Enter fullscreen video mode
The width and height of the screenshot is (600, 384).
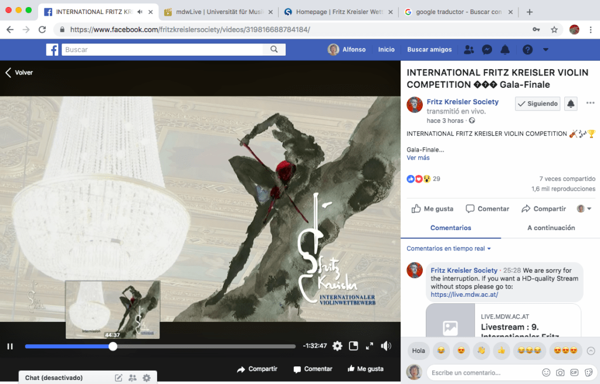(370, 346)
